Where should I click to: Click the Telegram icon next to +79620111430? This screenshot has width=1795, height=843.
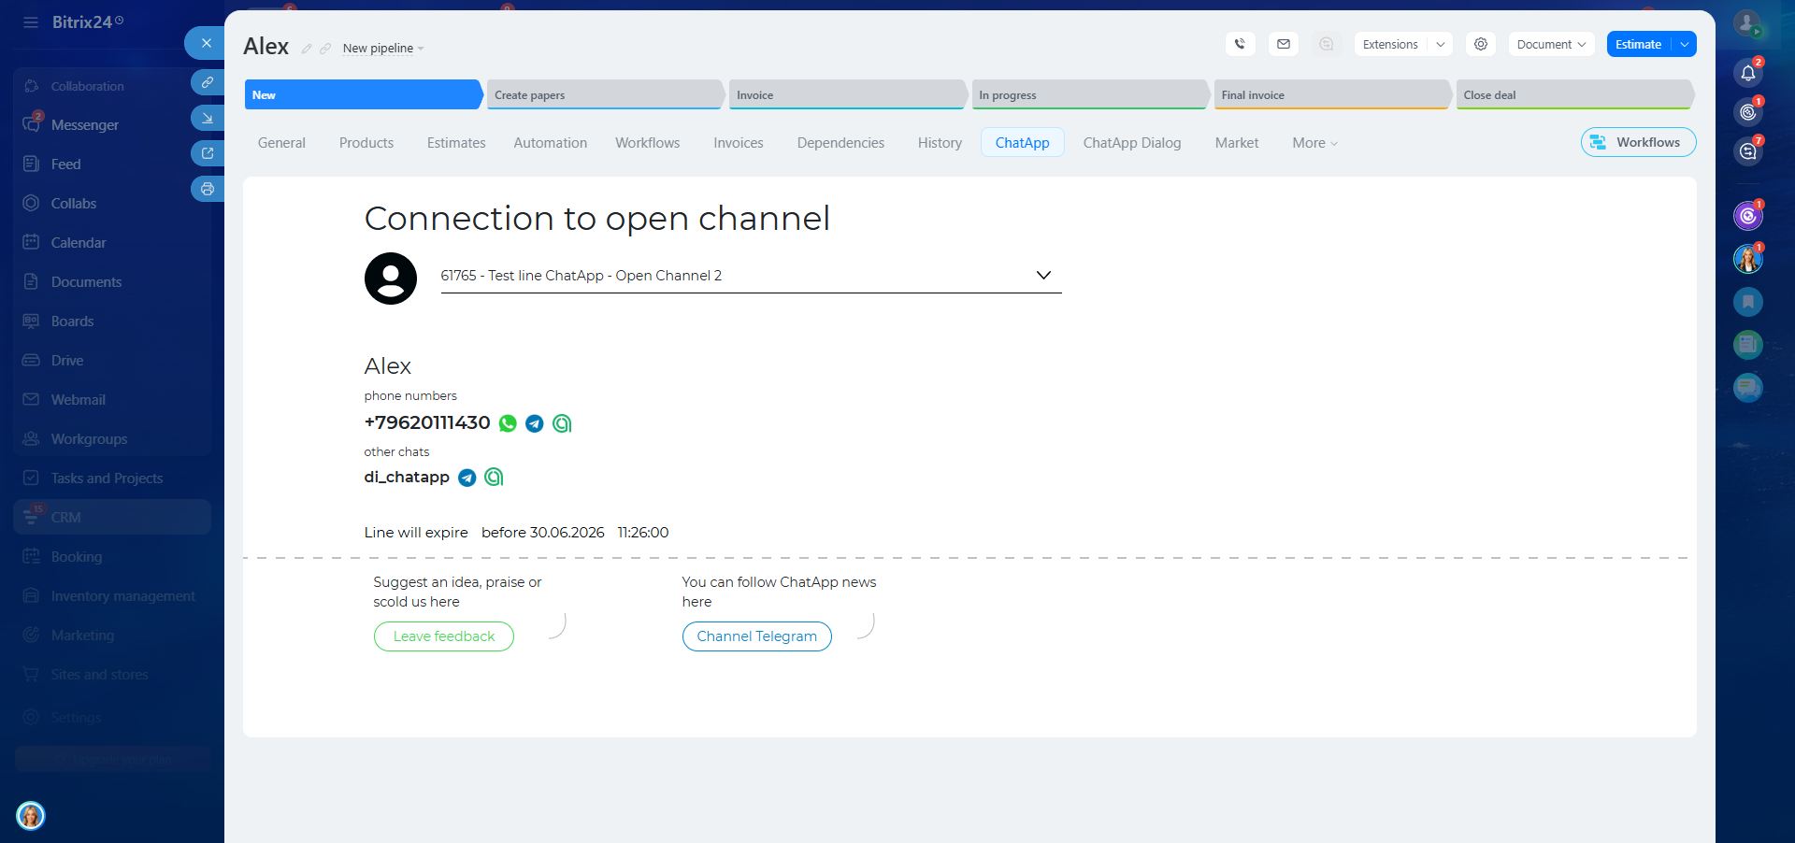[x=534, y=423]
